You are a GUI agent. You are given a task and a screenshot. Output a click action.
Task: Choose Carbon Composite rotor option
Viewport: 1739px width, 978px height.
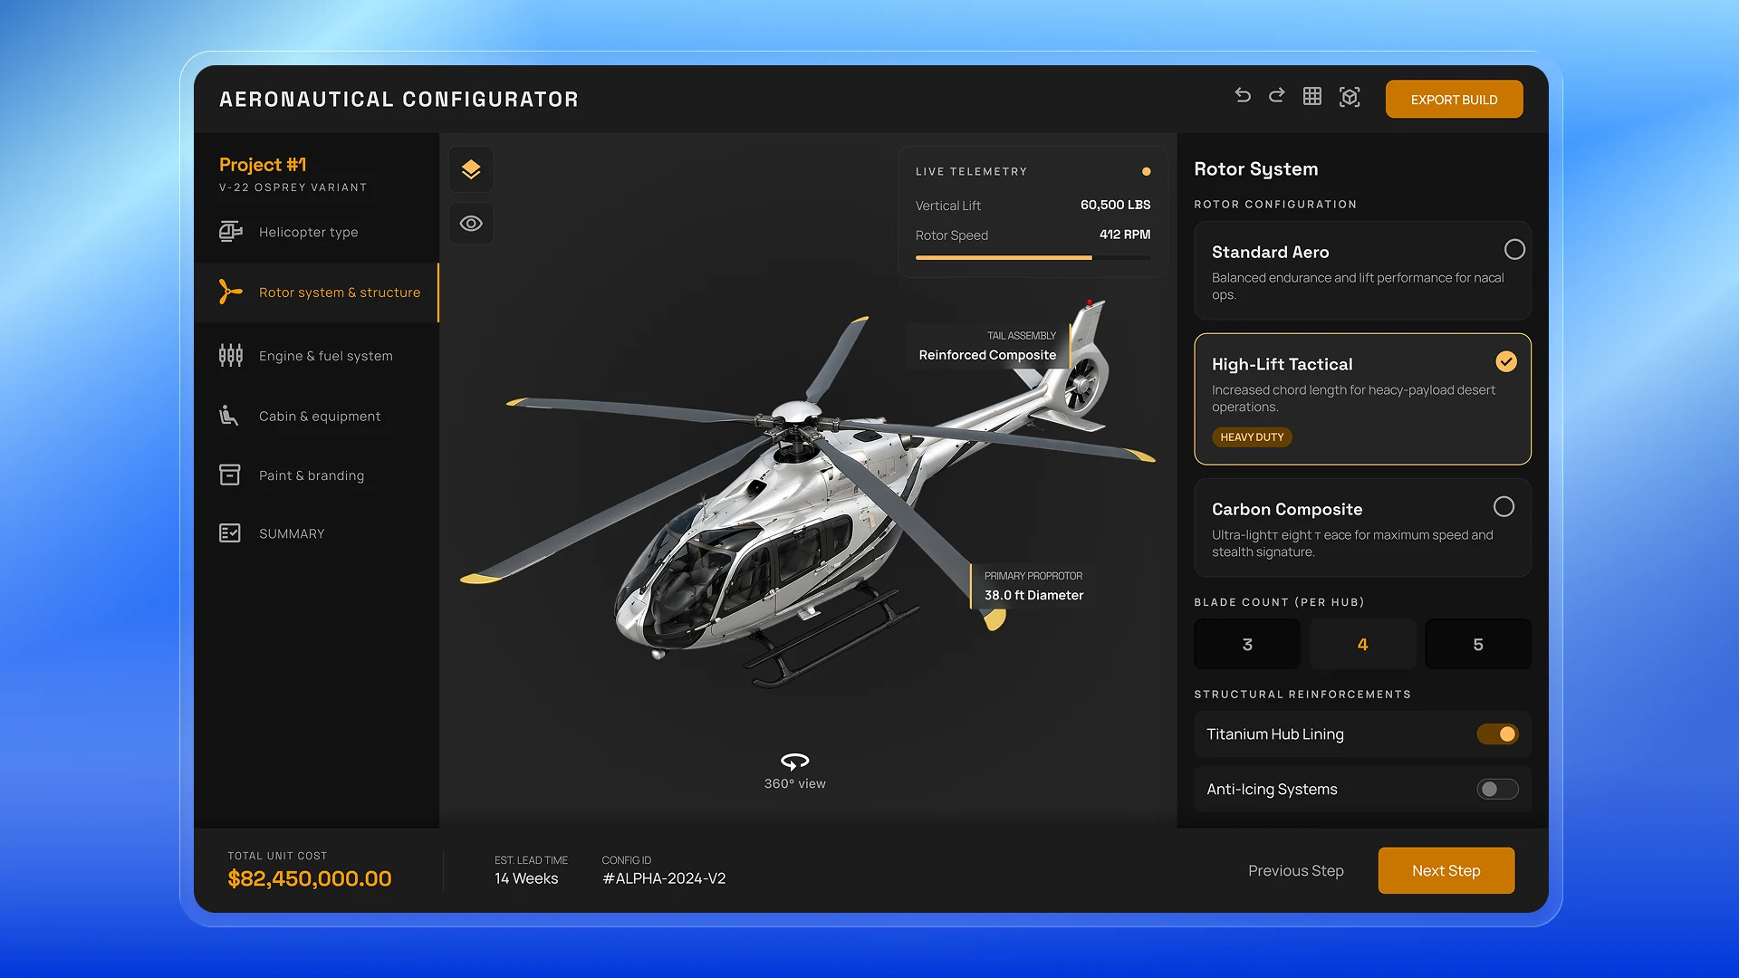coord(1504,507)
